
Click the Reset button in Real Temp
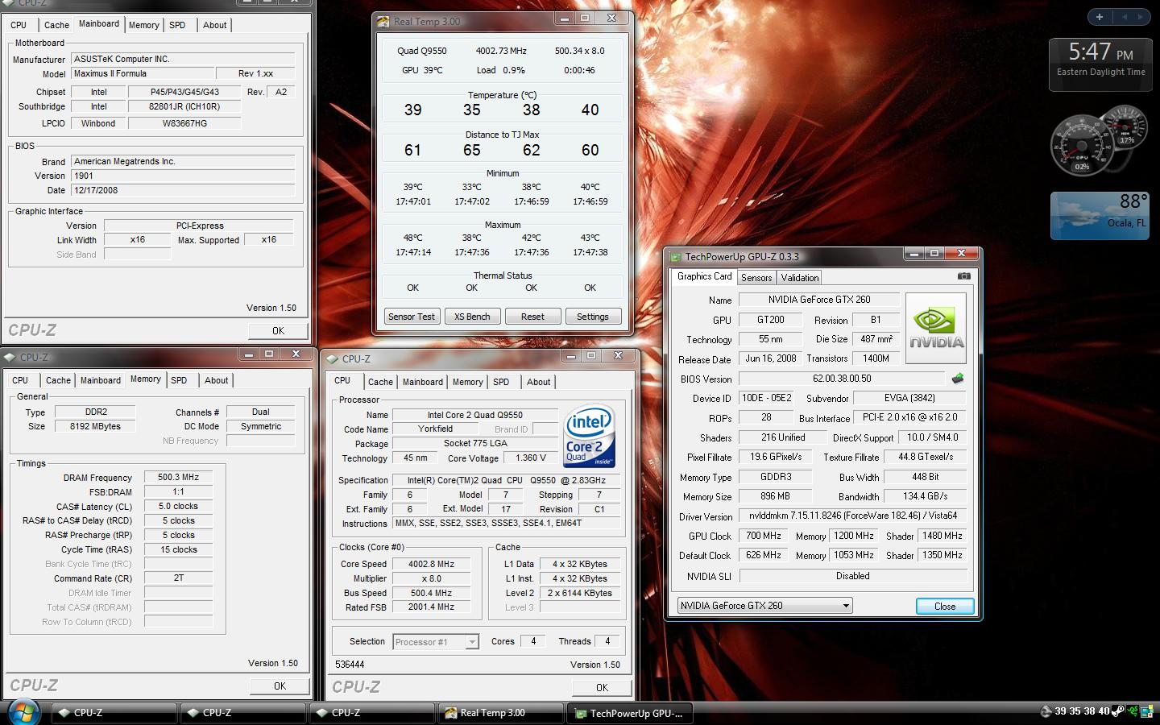[532, 317]
